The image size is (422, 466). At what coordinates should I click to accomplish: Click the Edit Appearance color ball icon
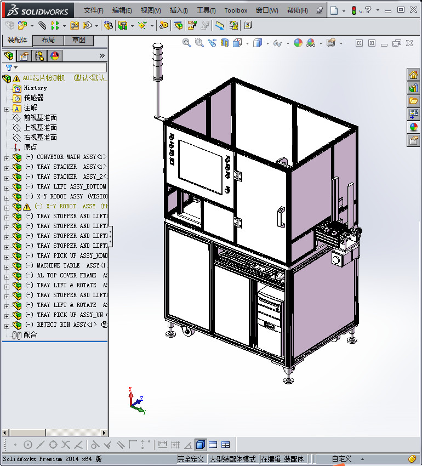coord(298,43)
